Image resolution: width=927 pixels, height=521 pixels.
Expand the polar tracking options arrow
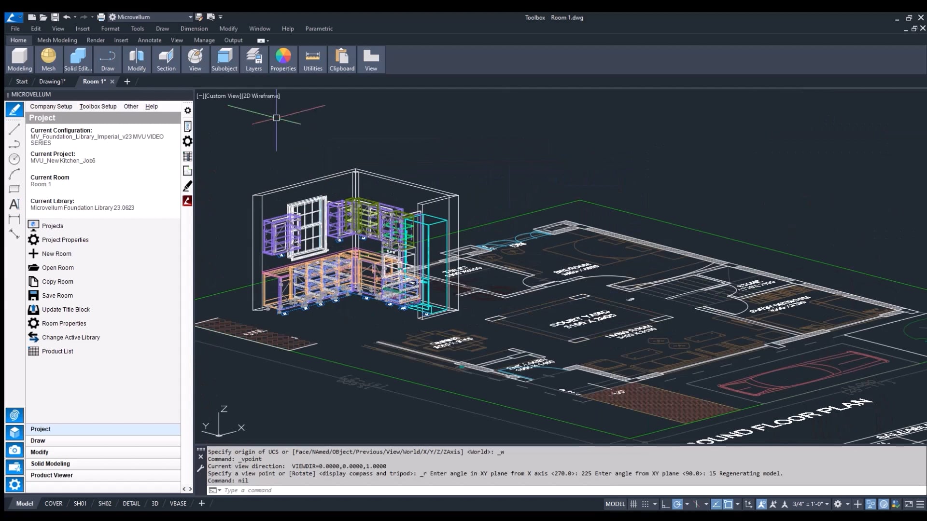pos(687,504)
